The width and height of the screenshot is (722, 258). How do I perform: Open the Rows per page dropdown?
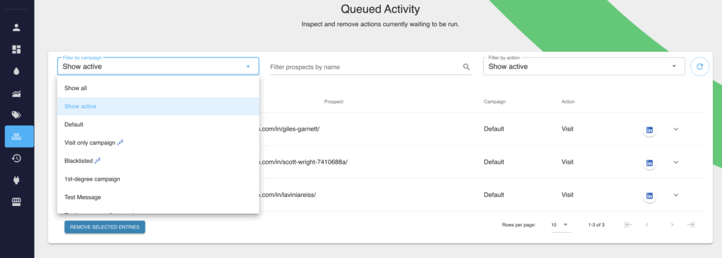[x=561, y=225]
